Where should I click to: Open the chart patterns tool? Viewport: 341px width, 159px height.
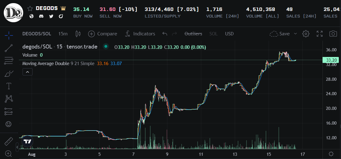[9, 99]
